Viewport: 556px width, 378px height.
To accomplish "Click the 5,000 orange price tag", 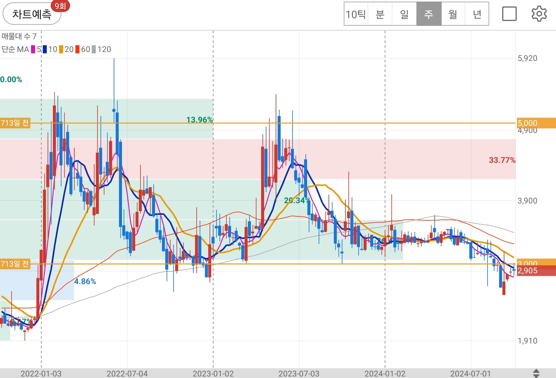I will 536,123.
